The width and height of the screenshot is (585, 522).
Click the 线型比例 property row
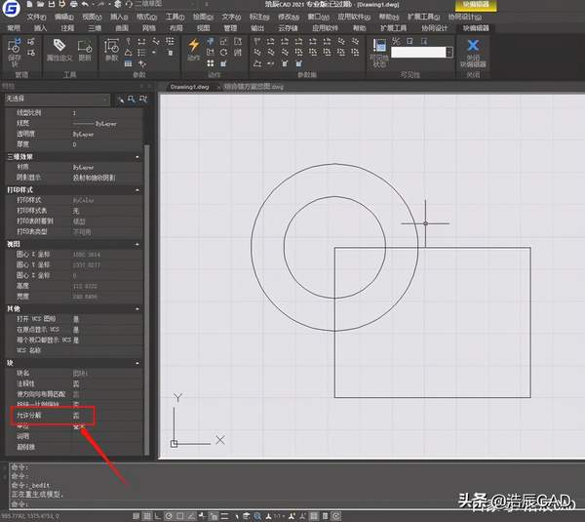(x=74, y=113)
